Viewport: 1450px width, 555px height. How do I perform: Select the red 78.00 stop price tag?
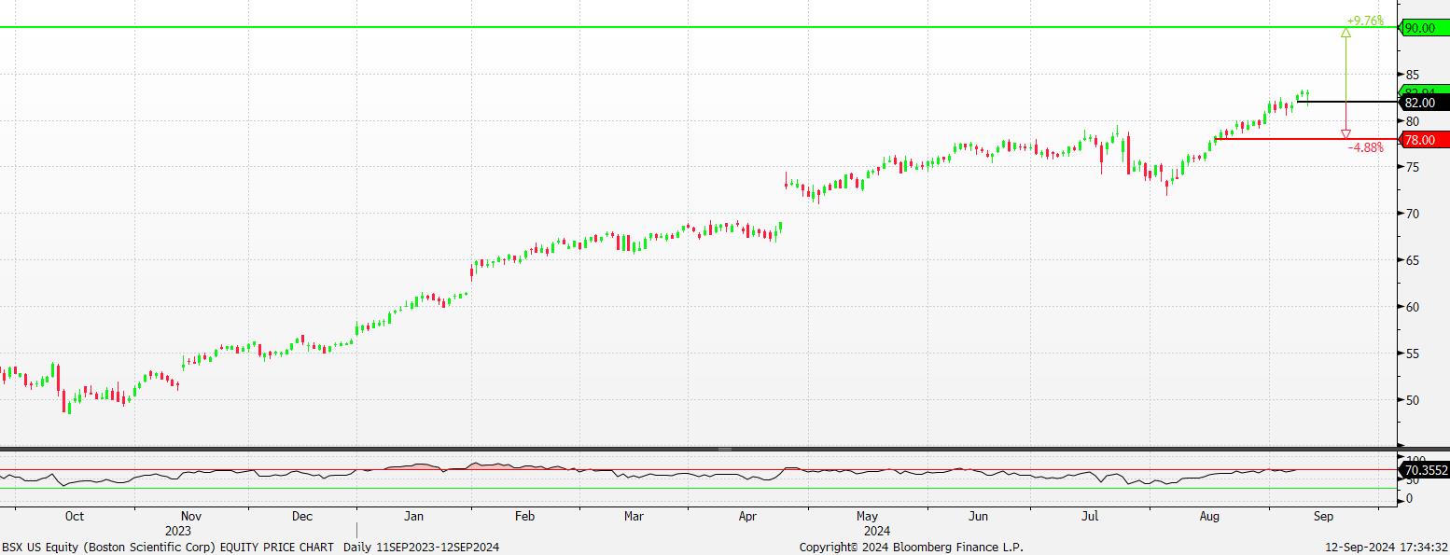(1424, 140)
